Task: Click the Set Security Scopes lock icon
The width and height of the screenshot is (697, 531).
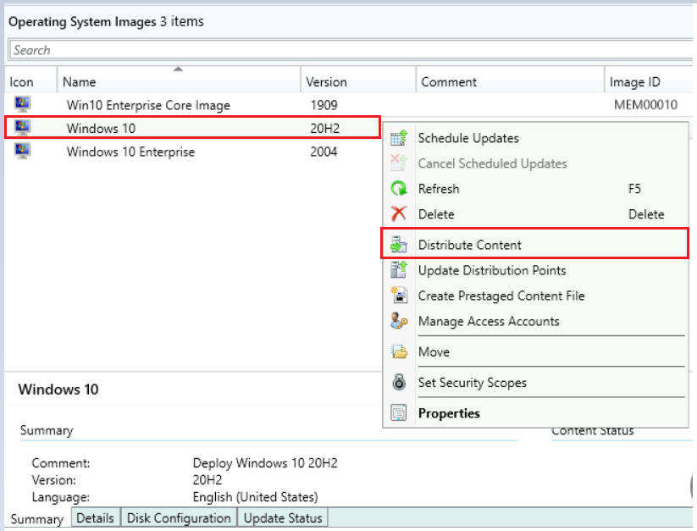Action: [399, 382]
